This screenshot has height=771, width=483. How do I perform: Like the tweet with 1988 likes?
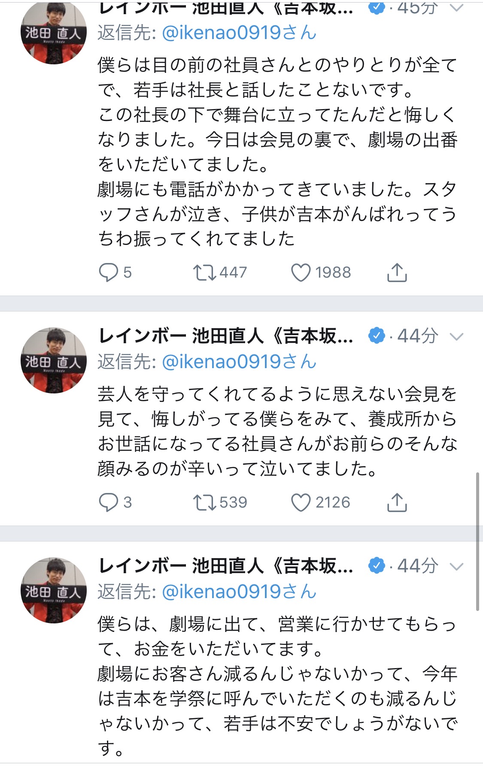(x=301, y=272)
